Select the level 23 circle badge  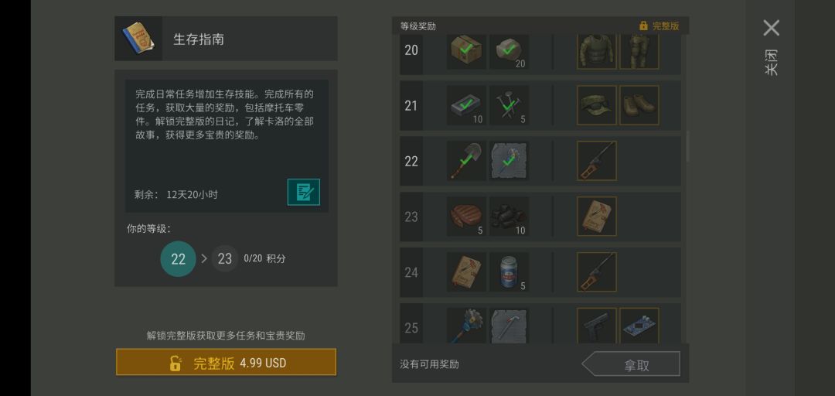[225, 259]
